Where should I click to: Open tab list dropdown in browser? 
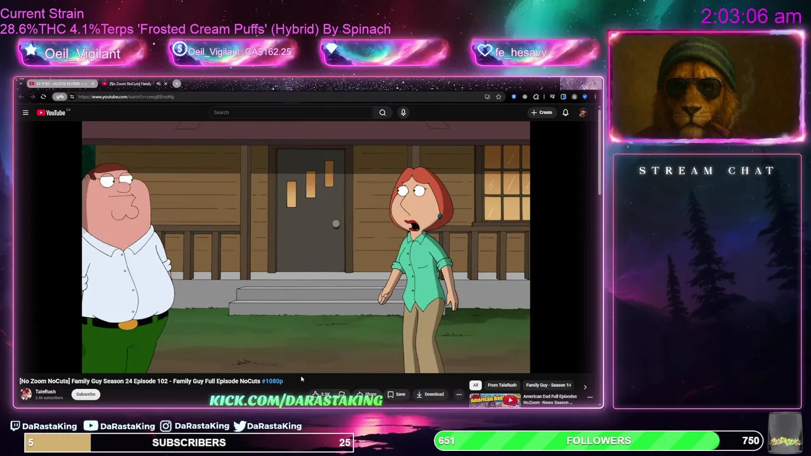click(21, 84)
